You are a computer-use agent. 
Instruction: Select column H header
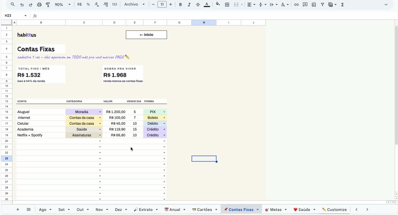(204, 22)
